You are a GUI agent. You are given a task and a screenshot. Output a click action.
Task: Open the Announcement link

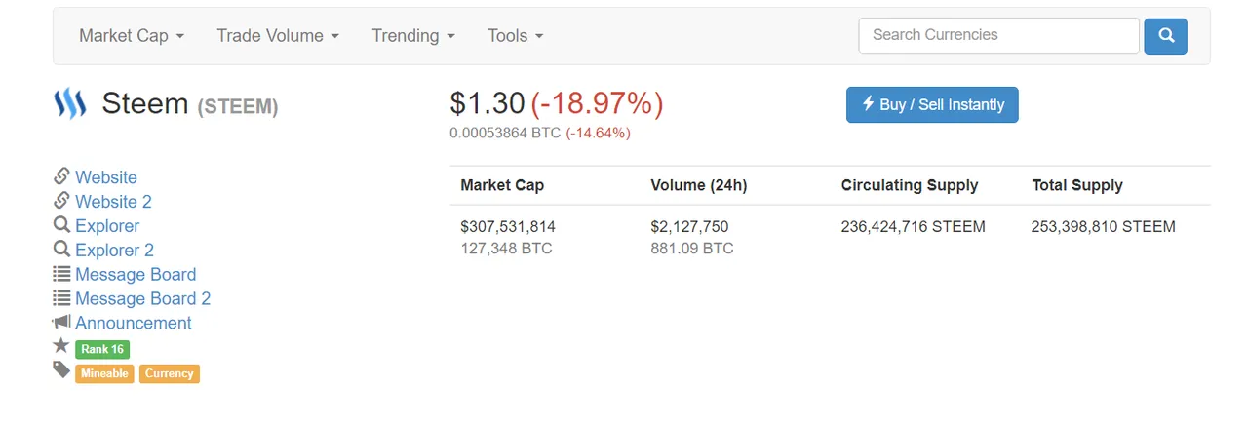point(134,323)
